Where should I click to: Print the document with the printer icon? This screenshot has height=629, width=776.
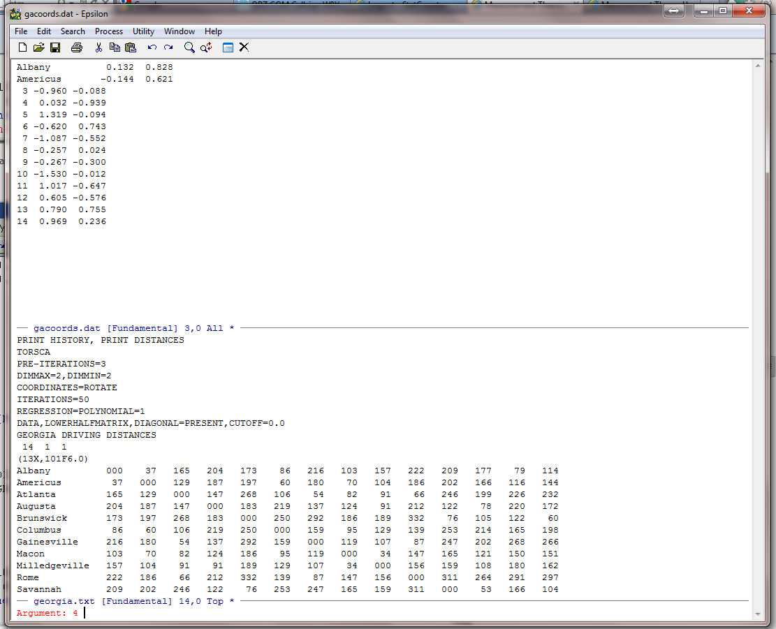(77, 47)
